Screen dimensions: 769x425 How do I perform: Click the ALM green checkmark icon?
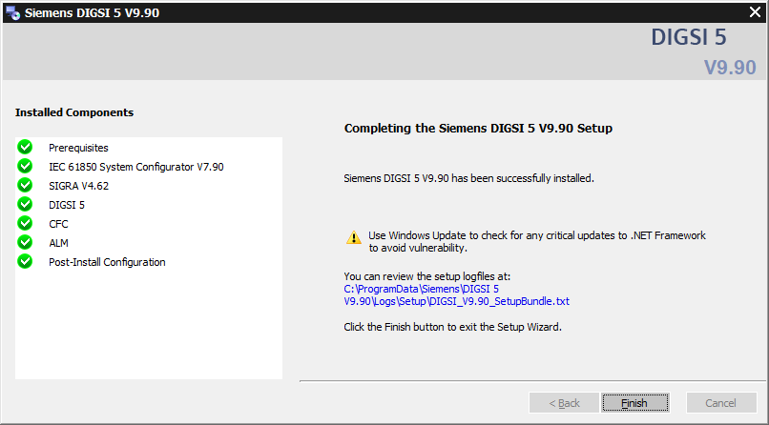click(25, 242)
